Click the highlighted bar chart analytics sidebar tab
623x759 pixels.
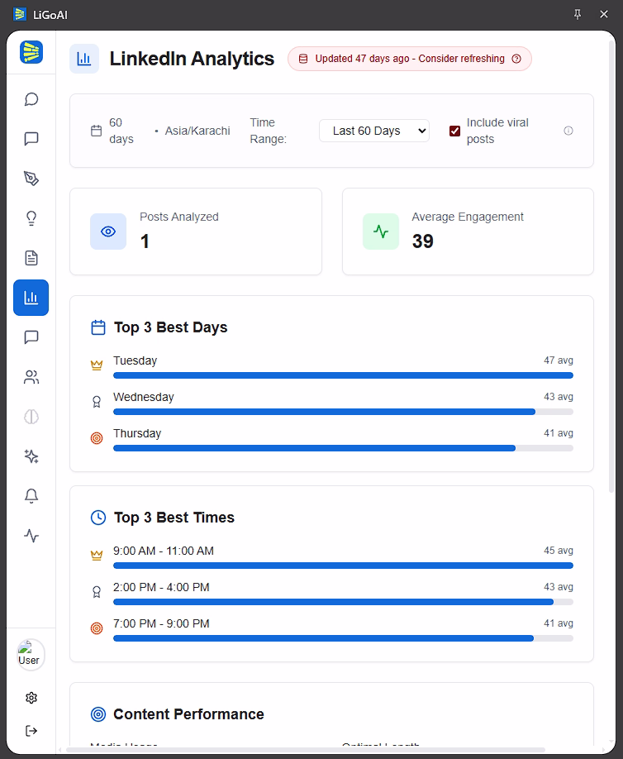pos(31,298)
